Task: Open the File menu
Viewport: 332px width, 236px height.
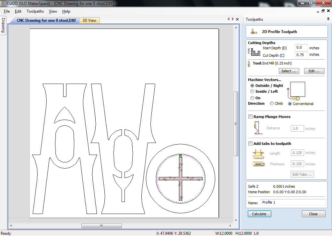Action: pyautogui.click(x=7, y=11)
